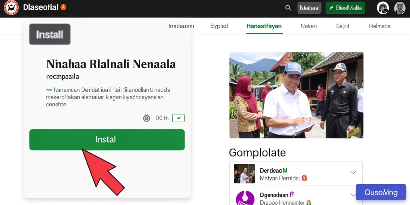The height and width of the screenshot is (205, 410).
Task: Click the Nınahaa Rlalnali Nenaala heading
Action: [111, 64]
